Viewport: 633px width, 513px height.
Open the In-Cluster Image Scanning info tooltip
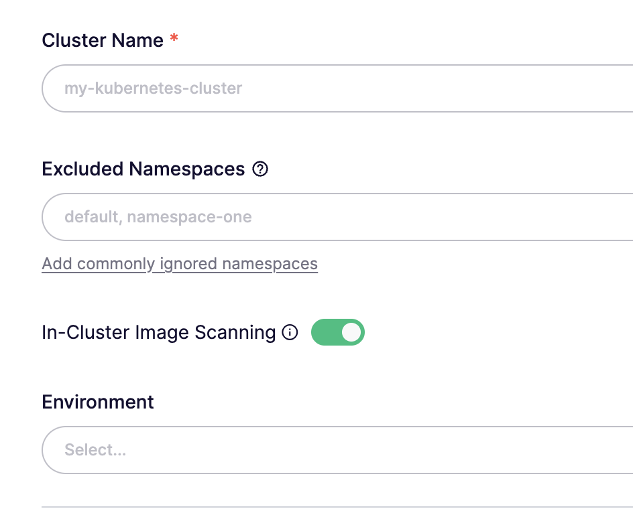[290, 332]
